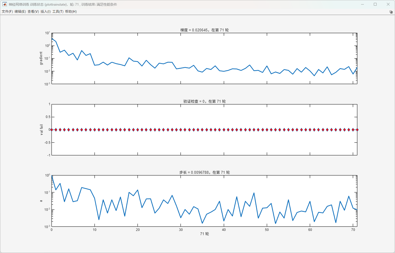Minimize the training state window
Image resolution: width=395 pixels, height=253 pixels.
(362, 4)
